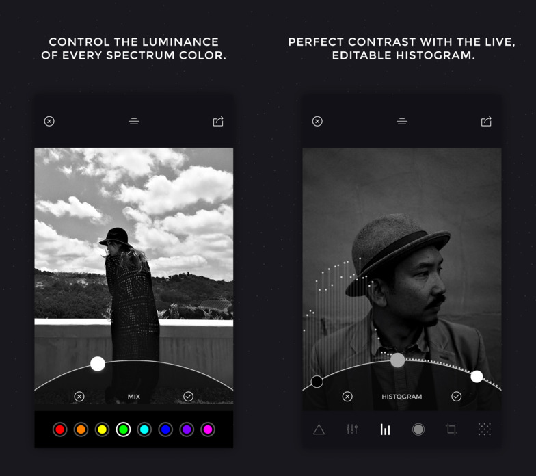Select the crop tool
Image resolution: width=536 pixels, height=476 pixels.
(451, 429)
